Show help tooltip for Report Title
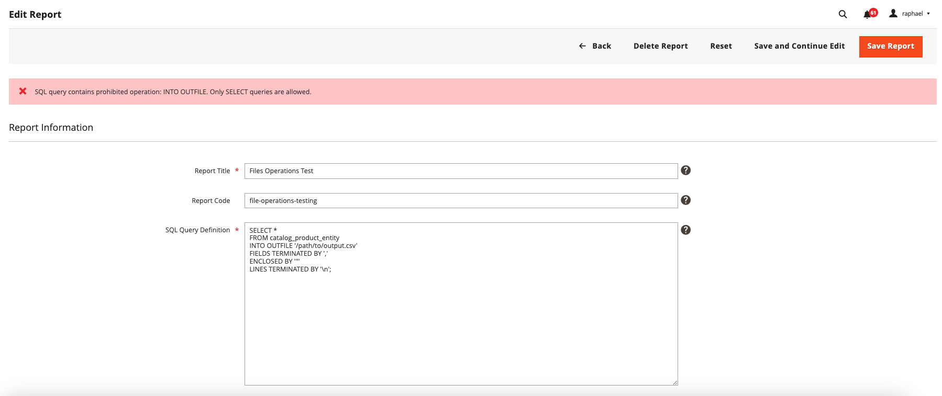942x396 pixels. (685, 170)
